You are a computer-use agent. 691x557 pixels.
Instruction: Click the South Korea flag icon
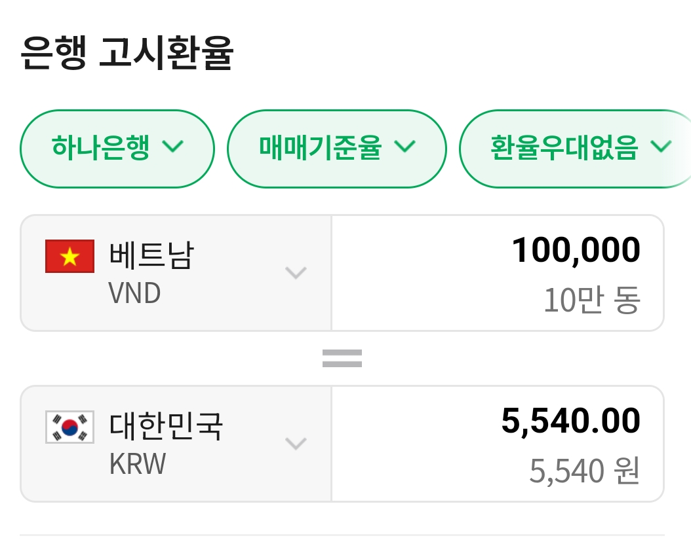point(69,427)
